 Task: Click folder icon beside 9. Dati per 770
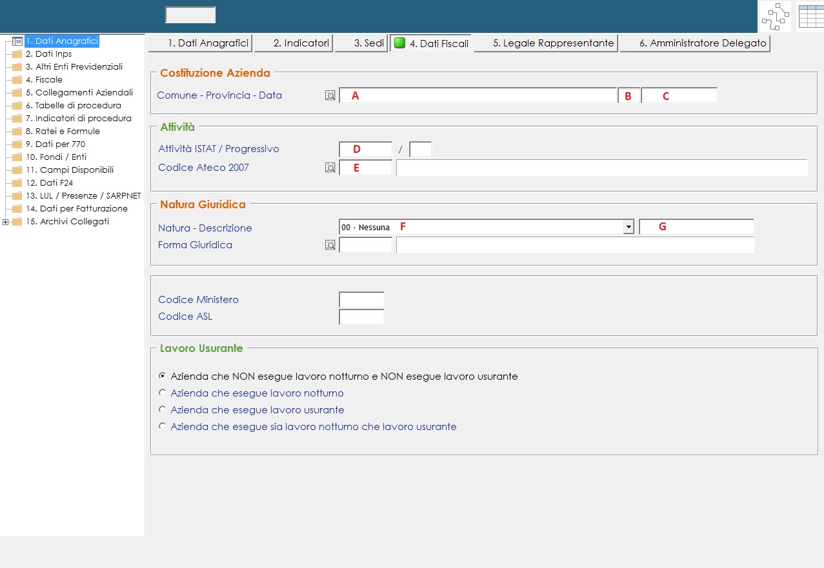pos(17,144)
